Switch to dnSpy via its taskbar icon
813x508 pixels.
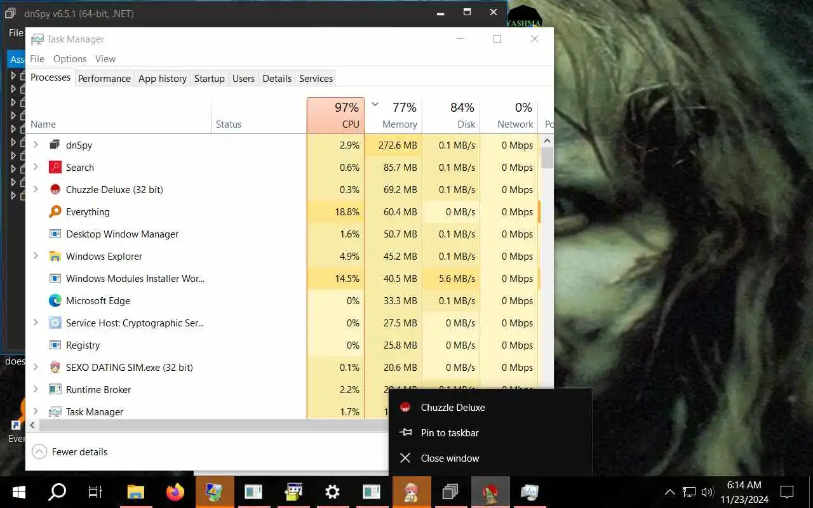450,492
